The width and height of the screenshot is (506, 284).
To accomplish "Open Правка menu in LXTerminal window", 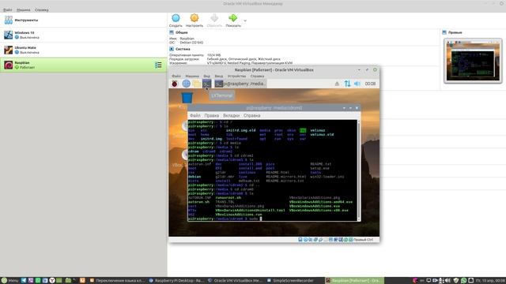I will point(211,115).
